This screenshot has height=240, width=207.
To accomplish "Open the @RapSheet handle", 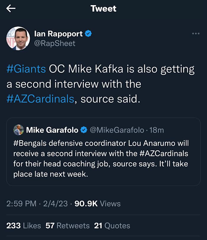I will click(55, 43).
